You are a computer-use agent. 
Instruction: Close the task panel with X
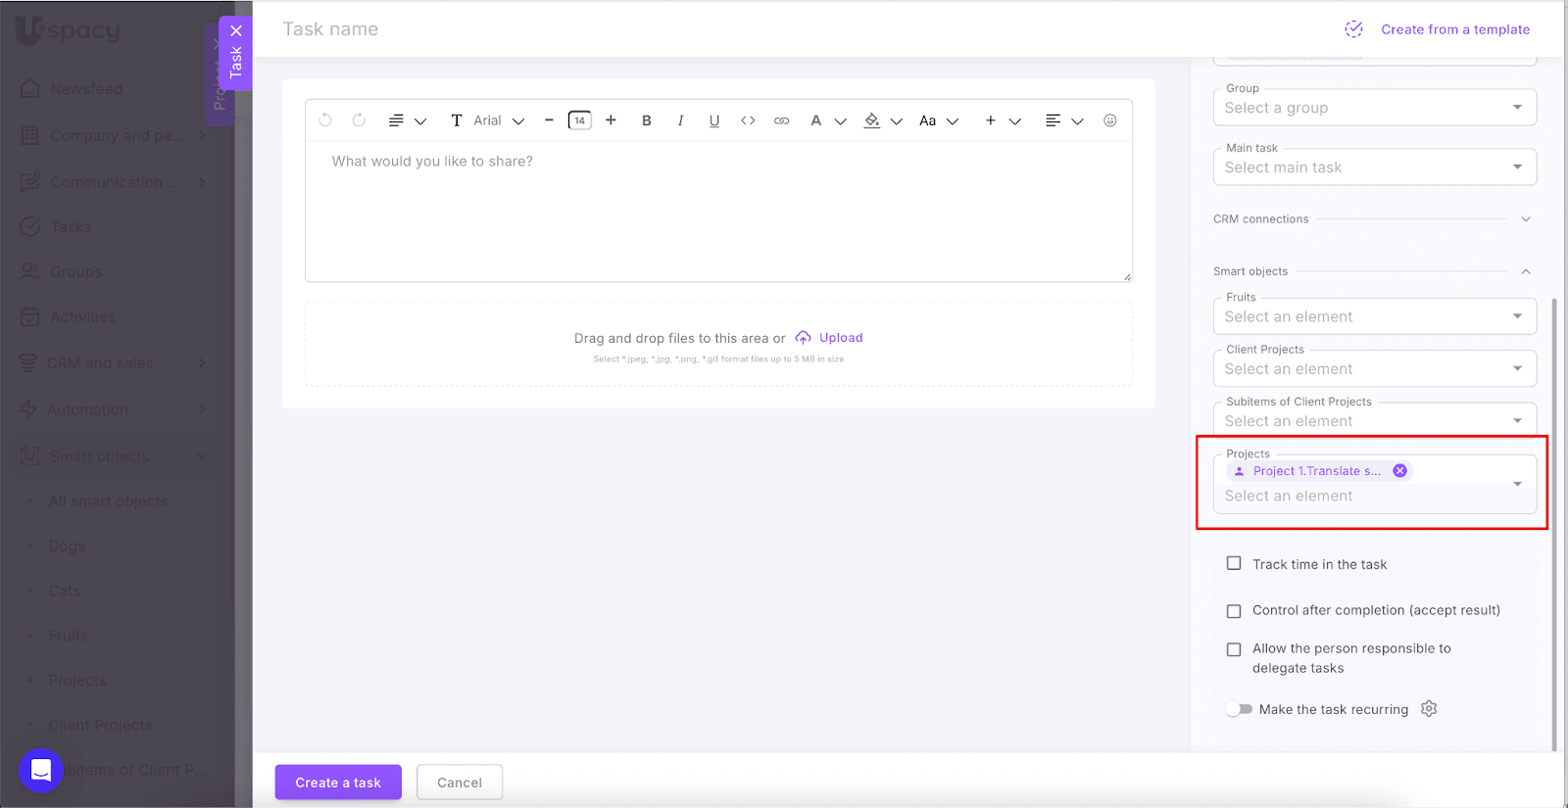236,30
